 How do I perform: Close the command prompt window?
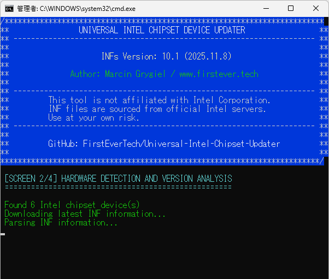(316, 8)
